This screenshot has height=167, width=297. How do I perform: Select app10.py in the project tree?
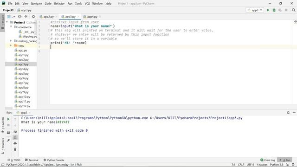[22, 97]
